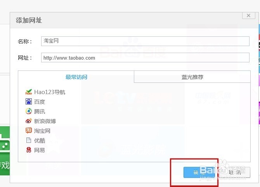260x187 pixels.
Task: Switch to the 最常访问 tab
Action: tap(76, 77)
